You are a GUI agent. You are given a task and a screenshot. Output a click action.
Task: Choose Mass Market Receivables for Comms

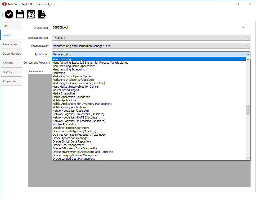pyautogui.click(x=149, y=87)
